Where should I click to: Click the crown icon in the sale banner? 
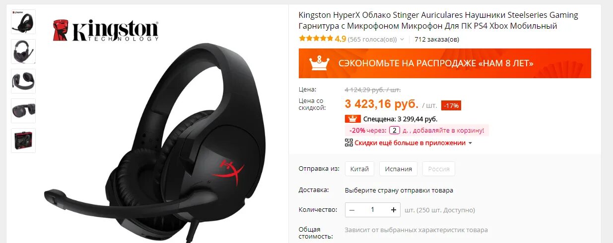[319, 63]
